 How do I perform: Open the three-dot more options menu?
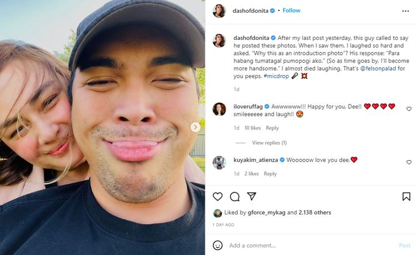point(406,11)
